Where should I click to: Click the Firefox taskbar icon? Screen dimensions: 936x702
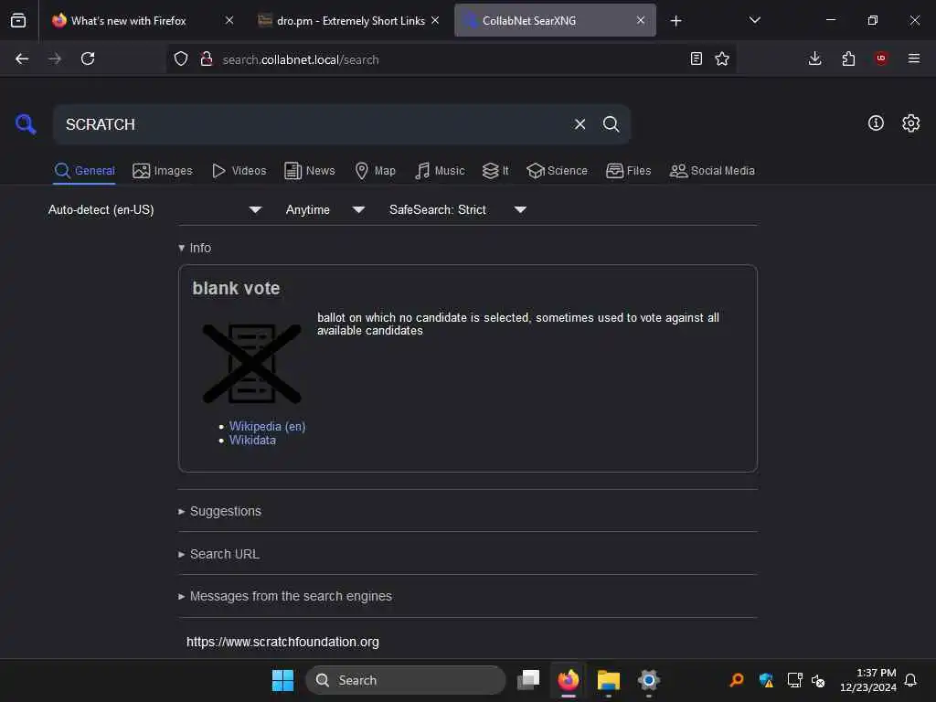point(569,680)
